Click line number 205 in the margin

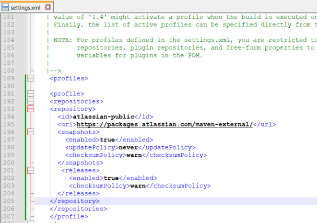[x=9, y=201]
